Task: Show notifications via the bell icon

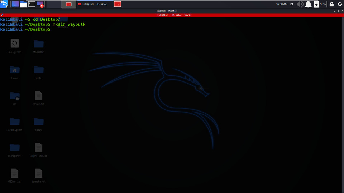Action: pyautogui.click(x=308, y=4)
